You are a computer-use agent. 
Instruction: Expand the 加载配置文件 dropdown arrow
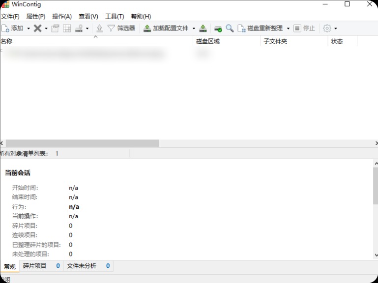(194, 28)
